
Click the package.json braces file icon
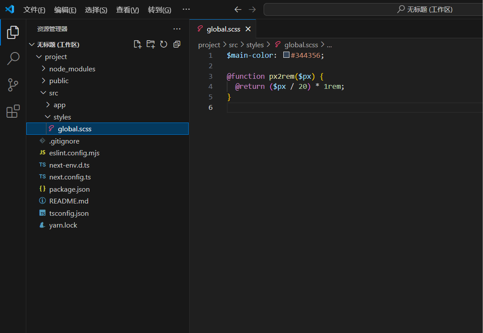(x=42, y=189)
